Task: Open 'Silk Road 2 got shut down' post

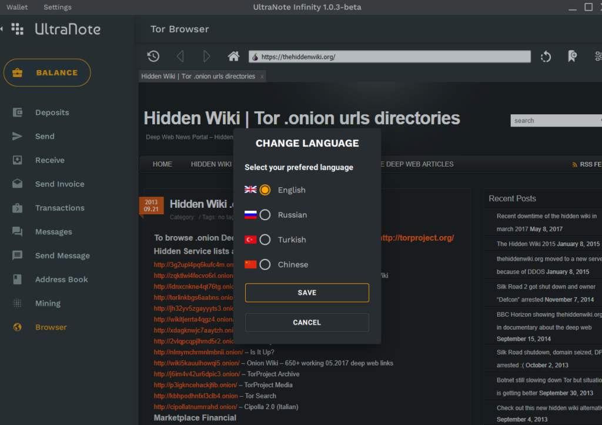Action: point(546,293)
